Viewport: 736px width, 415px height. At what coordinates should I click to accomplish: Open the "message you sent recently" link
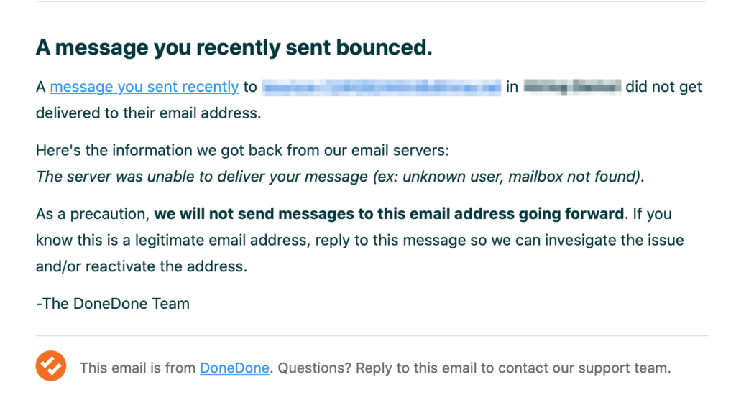pyautogui.click(x=144, y=87)
